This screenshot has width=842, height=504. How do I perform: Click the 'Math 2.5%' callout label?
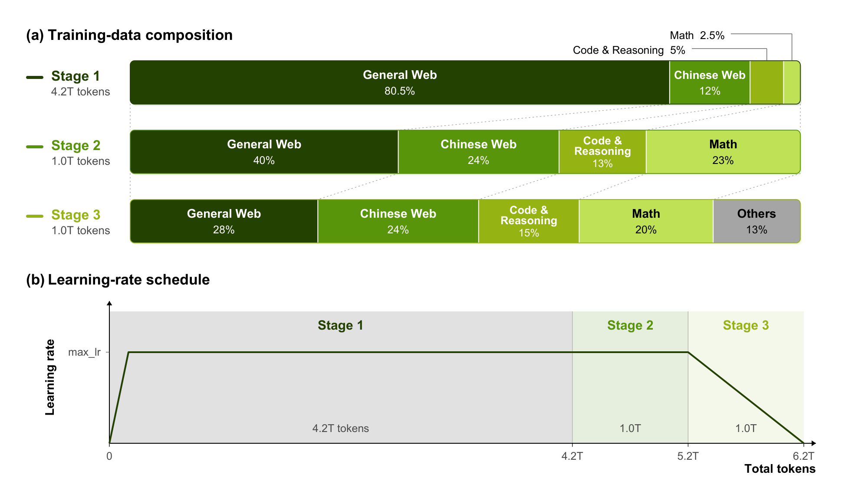(x=697, y=35)
